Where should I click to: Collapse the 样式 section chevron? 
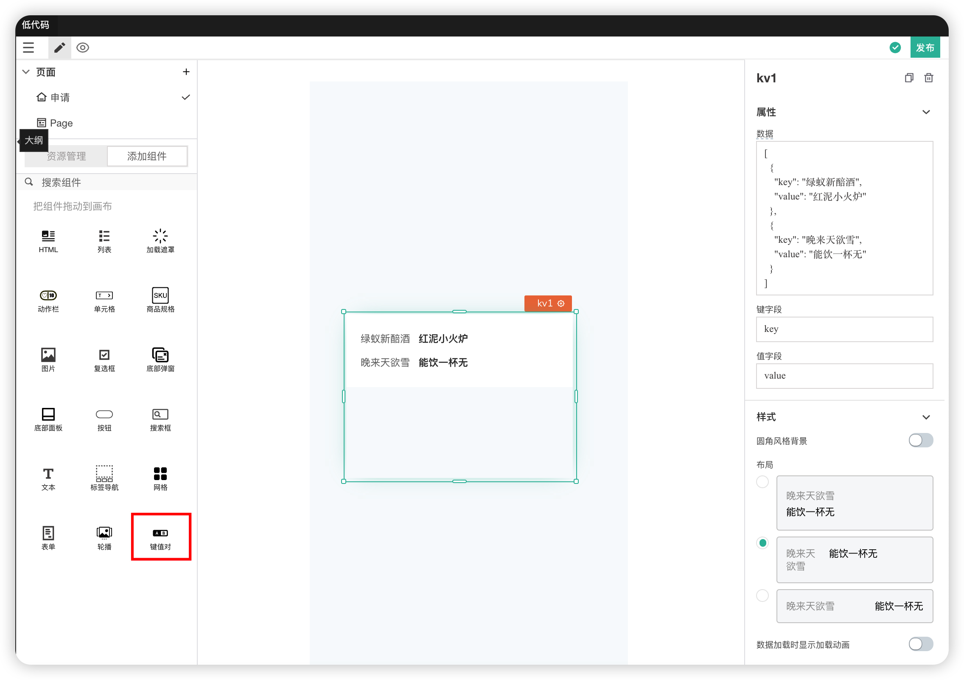coord(926,417)
